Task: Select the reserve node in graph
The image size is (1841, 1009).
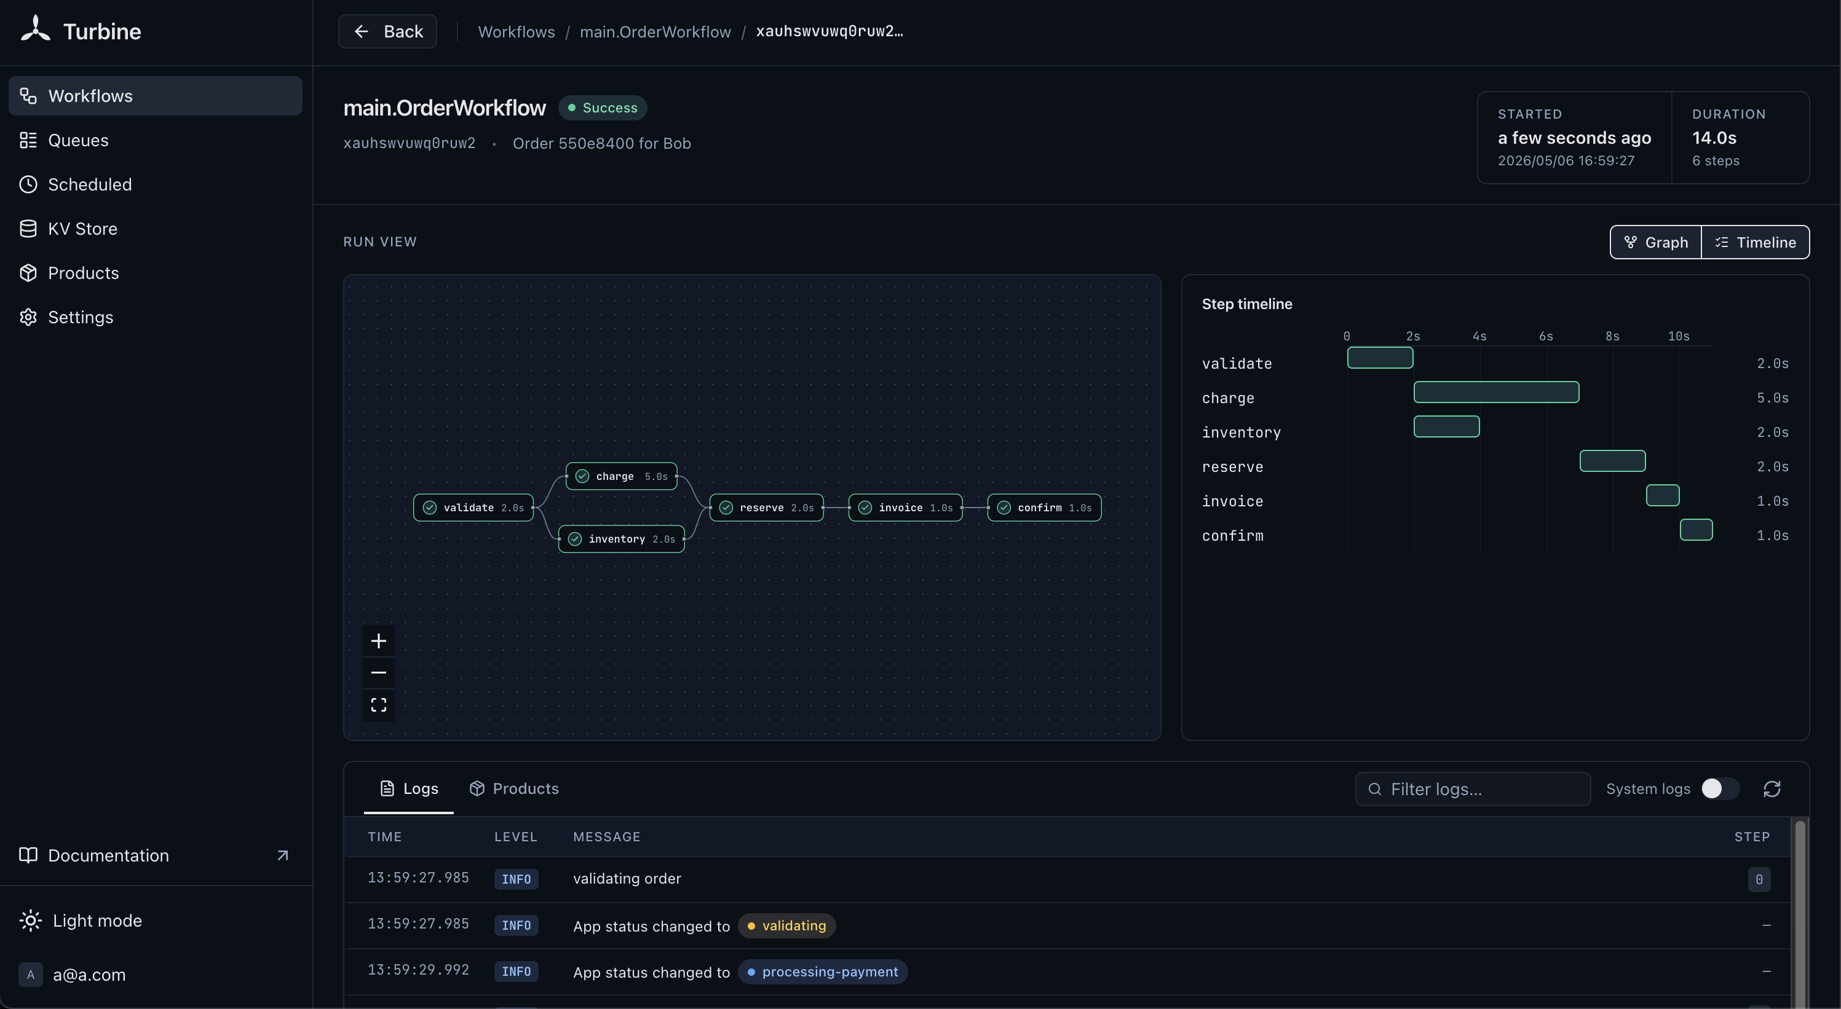Action: coord(766,508)
